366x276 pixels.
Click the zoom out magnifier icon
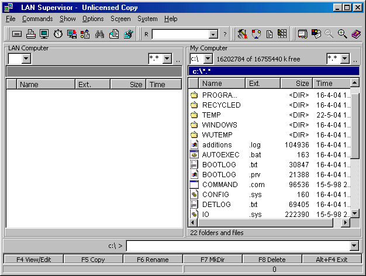click(x=330, y=34)
